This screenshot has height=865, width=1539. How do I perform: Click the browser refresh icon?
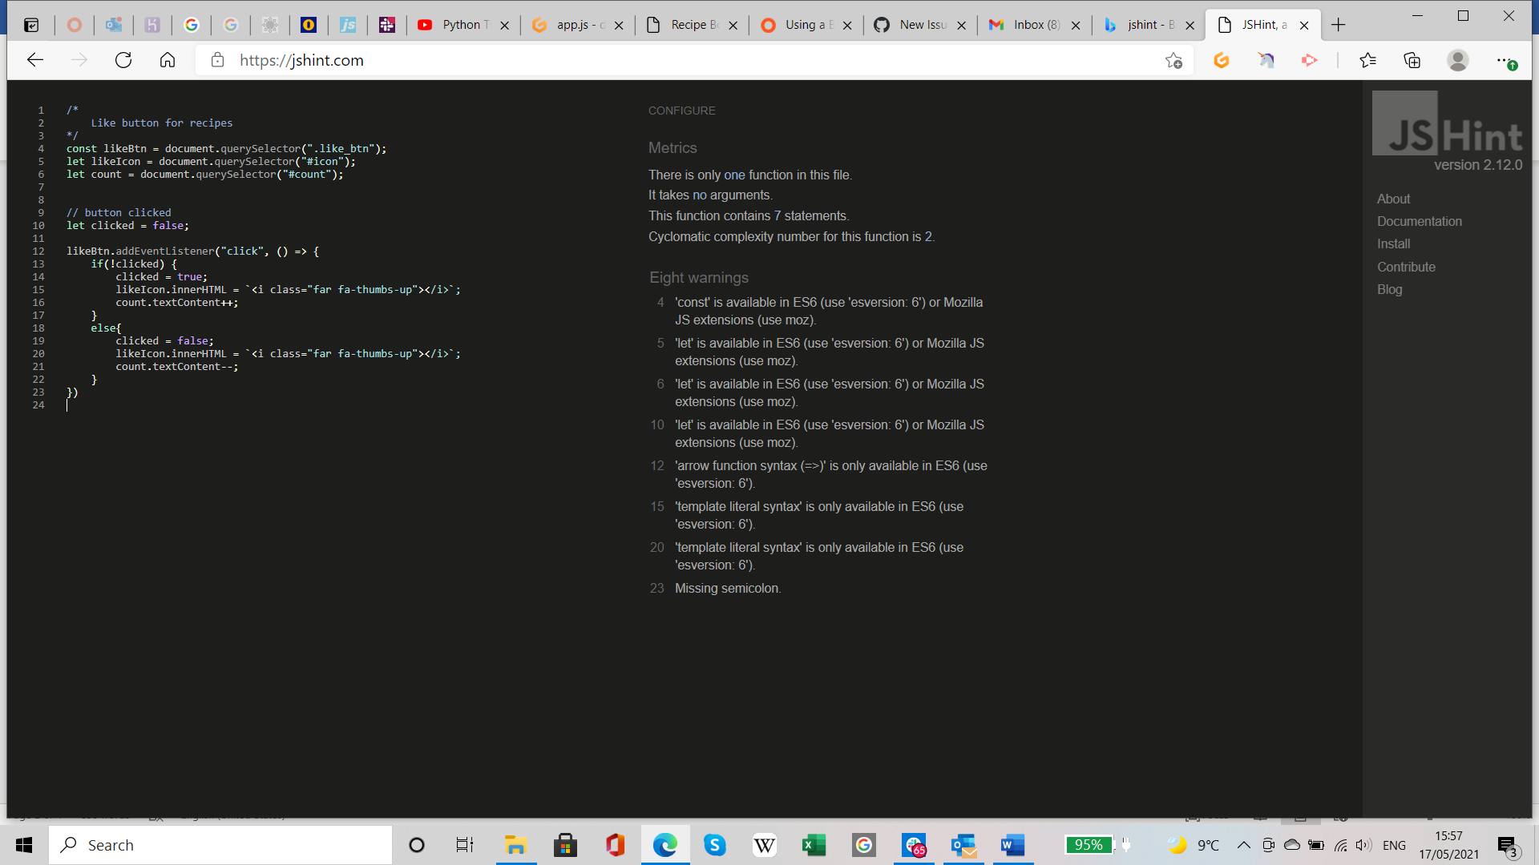pyautogui.click(x=123, y=60)
